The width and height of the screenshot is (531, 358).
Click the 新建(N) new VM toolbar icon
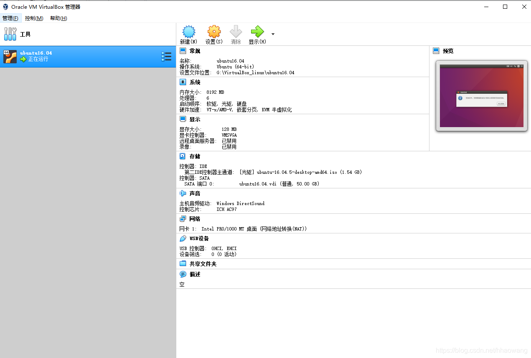pyautogui.click(x=189, y=32)
